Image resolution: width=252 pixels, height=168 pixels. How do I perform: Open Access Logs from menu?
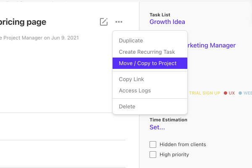[x=150, y=91]
